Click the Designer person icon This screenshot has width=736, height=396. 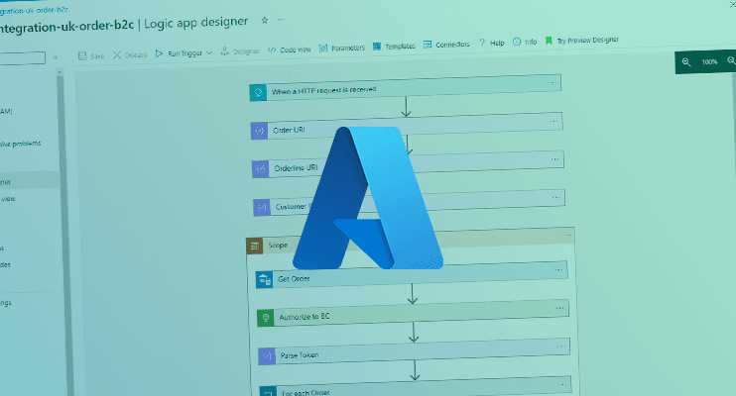coord(224,51)
